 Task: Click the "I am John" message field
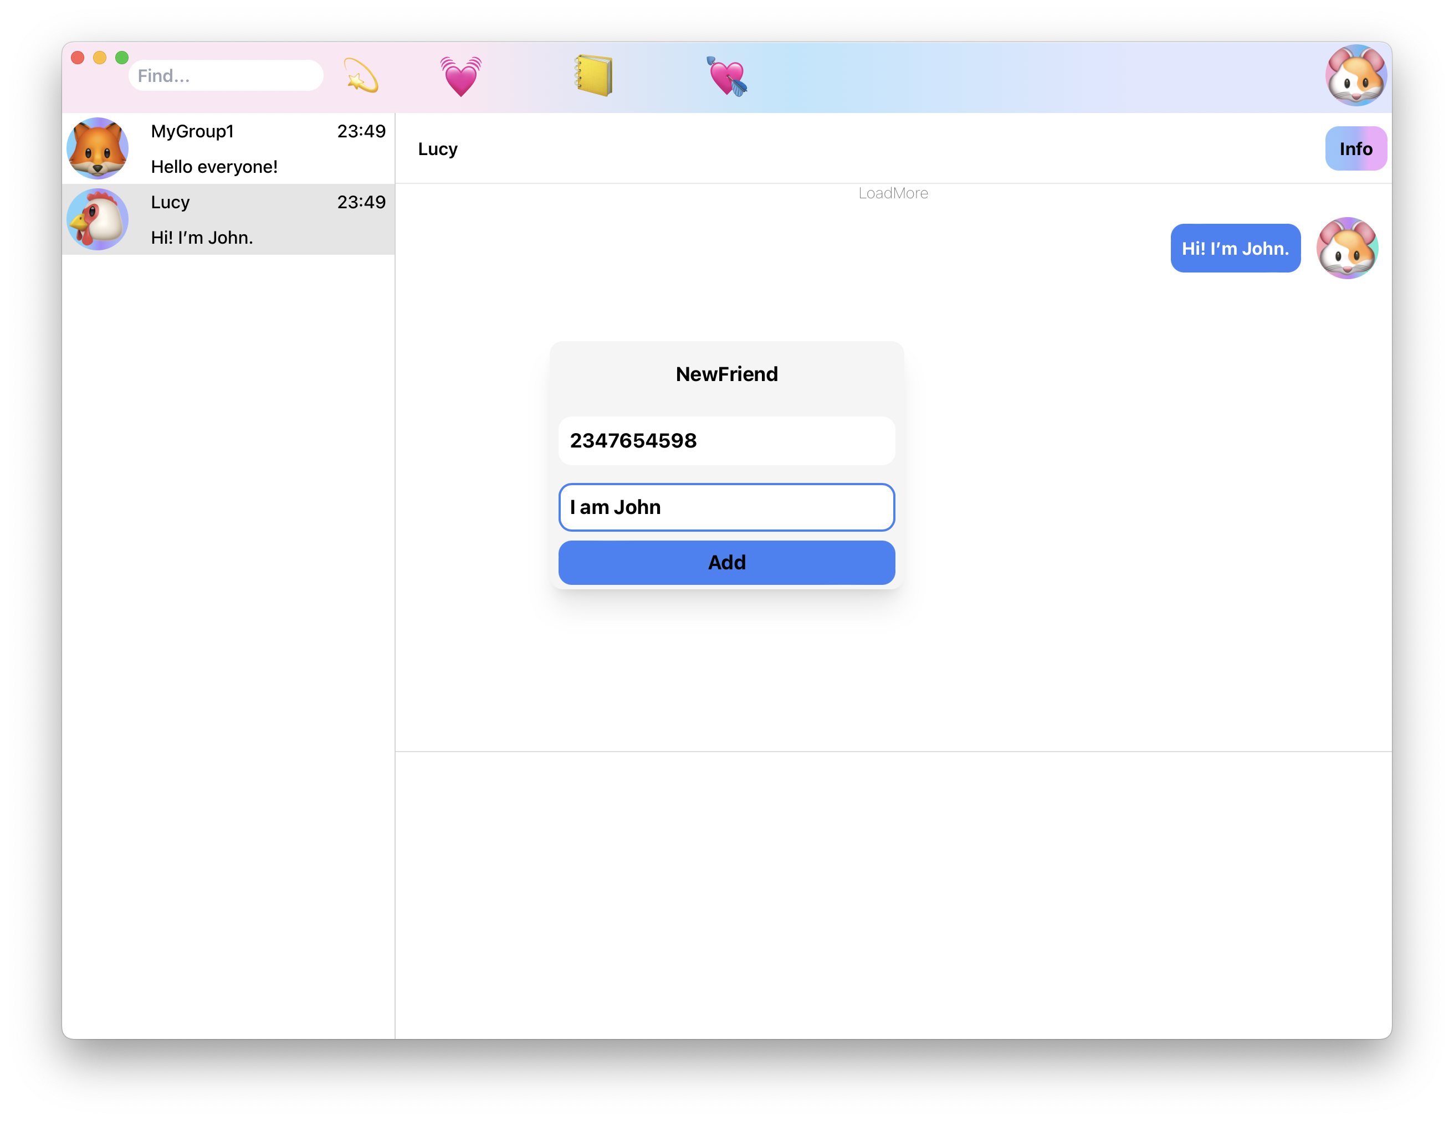pos(726,507)
